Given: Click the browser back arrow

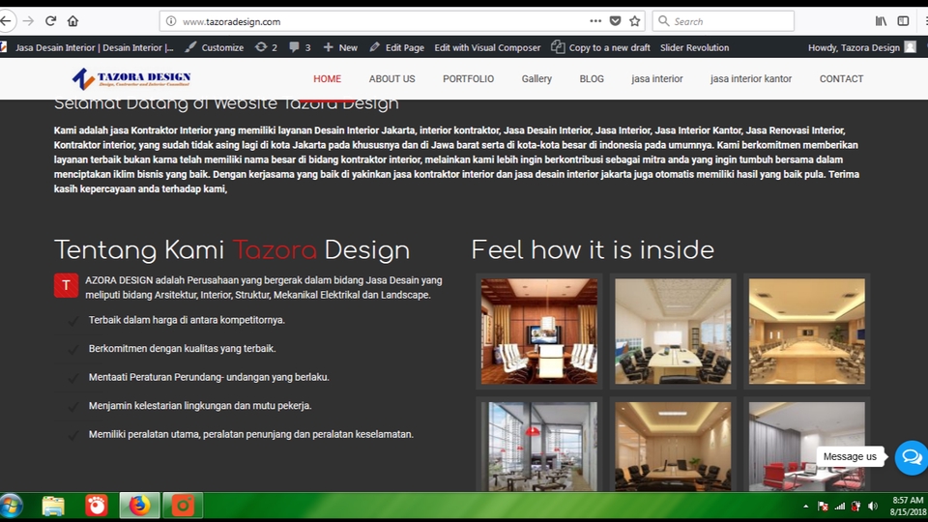Looking at the screenshot, I should point(6,21).
